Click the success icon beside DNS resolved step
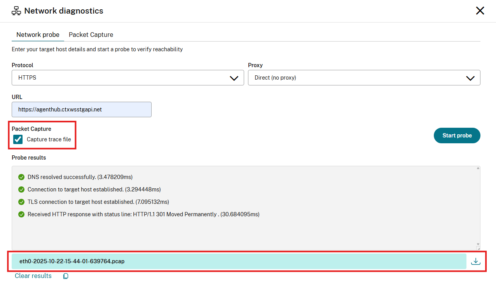The width and height of the screenshot is (496, 285). tap(21, 177)
